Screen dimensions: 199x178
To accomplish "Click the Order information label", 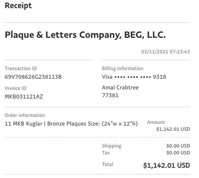I will (x=25, y=115).
